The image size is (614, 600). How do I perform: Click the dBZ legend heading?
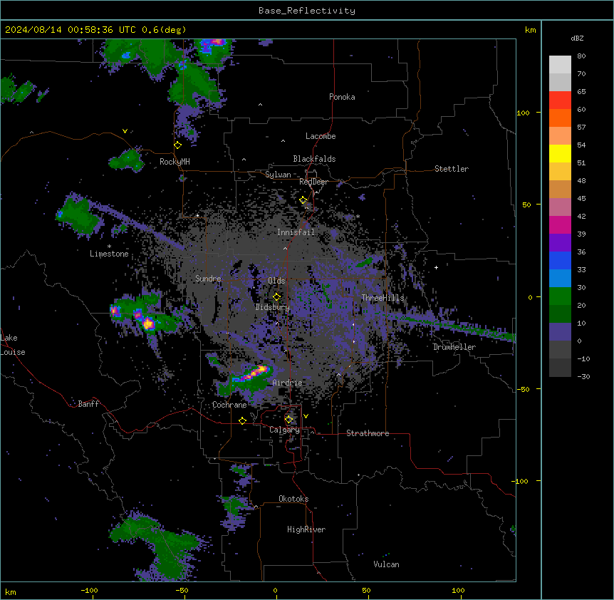(x=577, y=38)
